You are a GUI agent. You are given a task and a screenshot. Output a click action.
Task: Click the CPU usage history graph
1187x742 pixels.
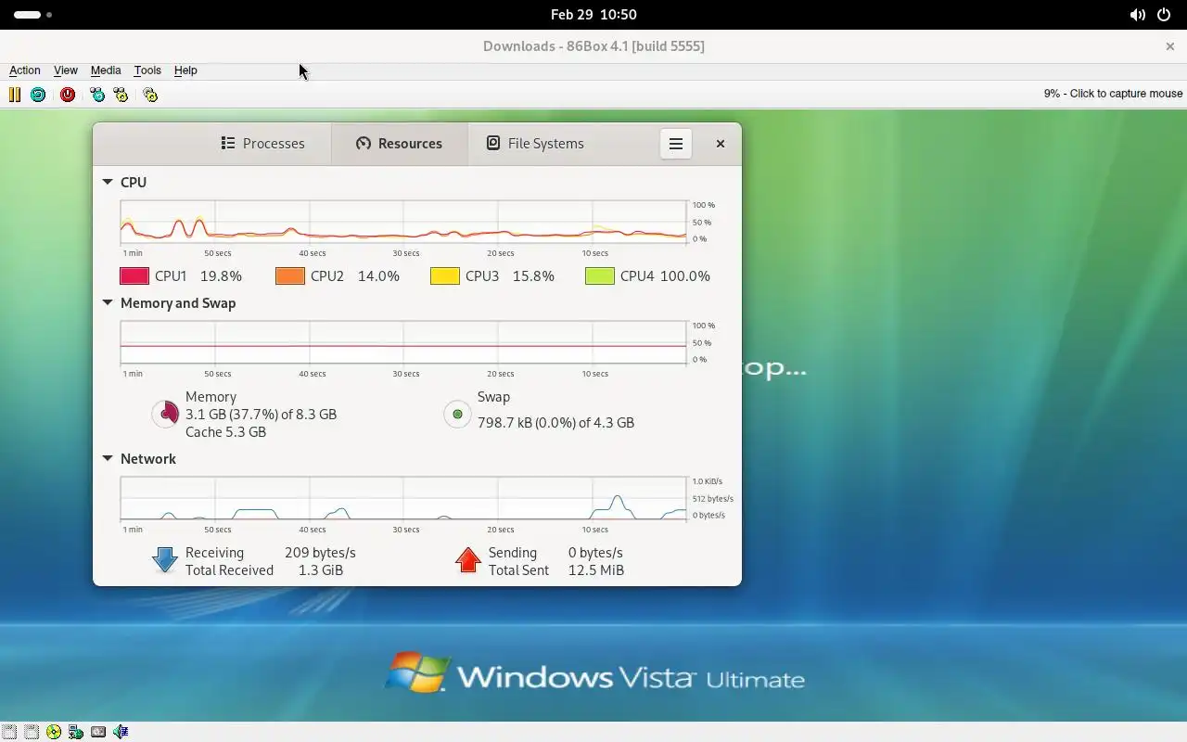click(403, 223)
